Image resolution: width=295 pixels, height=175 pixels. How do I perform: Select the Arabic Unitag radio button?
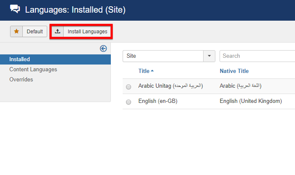click(x=129, y=87)
